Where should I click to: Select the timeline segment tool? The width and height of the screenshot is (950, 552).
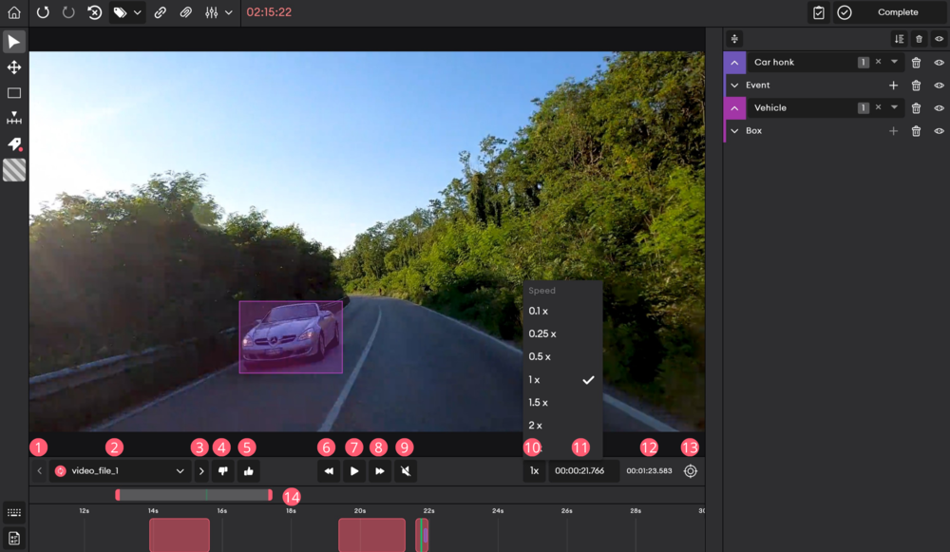coord(14,118)
